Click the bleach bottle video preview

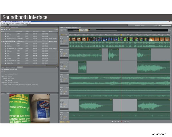point(30,109)
